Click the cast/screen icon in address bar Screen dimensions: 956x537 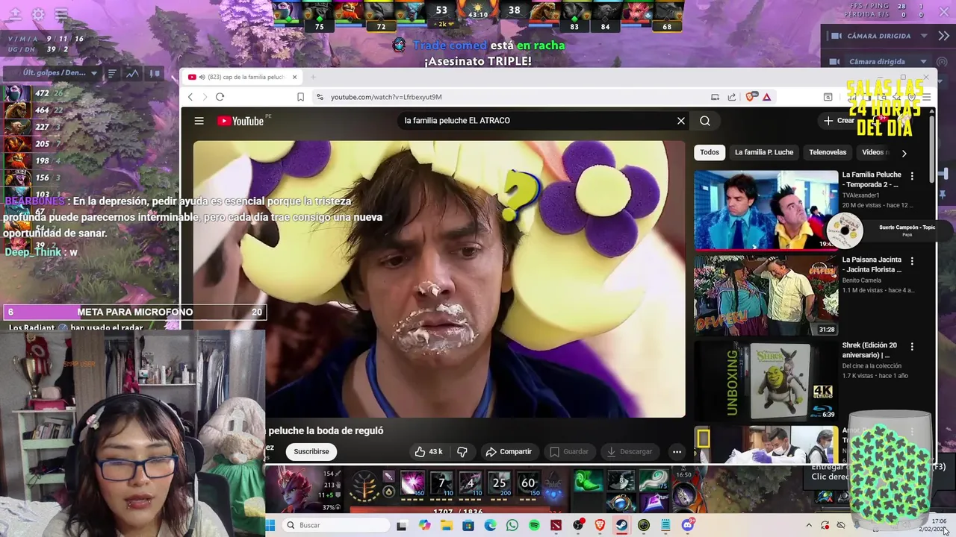(715, 97)
